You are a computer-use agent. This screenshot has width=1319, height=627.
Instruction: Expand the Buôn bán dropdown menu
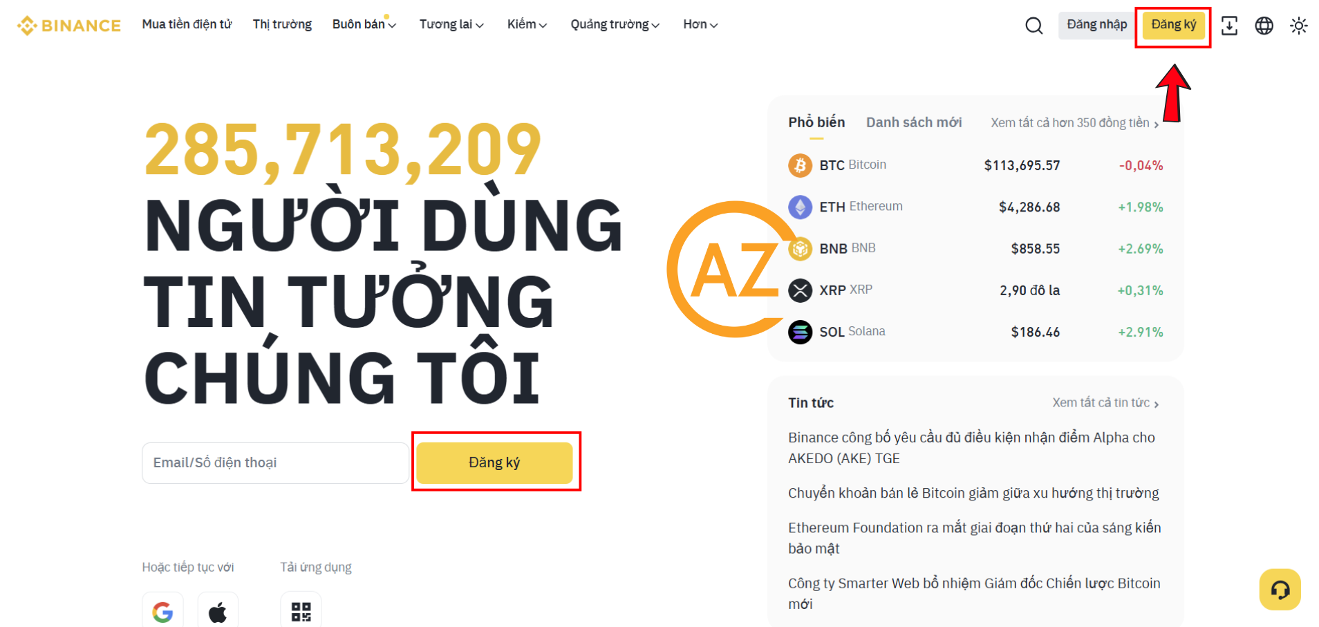tap(364, 24)
